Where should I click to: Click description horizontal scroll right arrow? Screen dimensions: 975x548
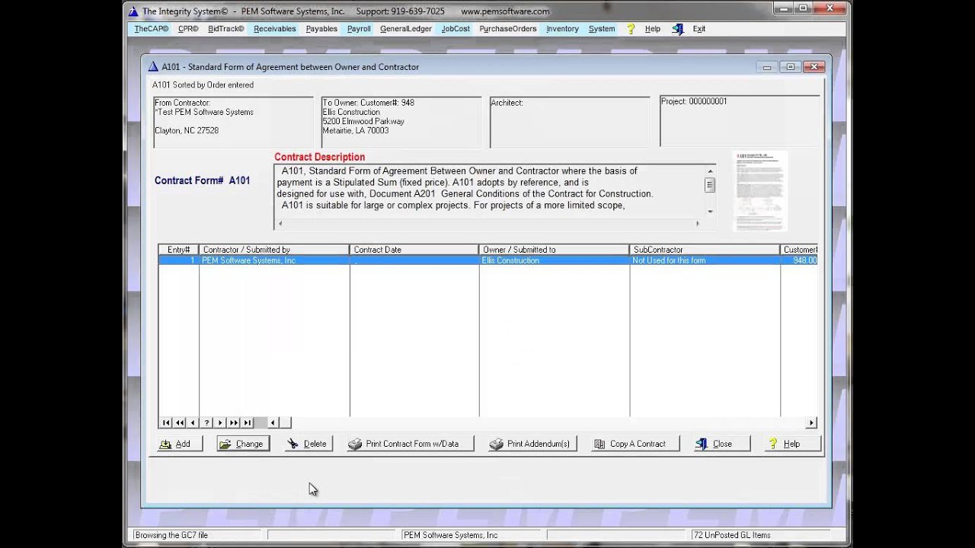[x=697, y=224]
